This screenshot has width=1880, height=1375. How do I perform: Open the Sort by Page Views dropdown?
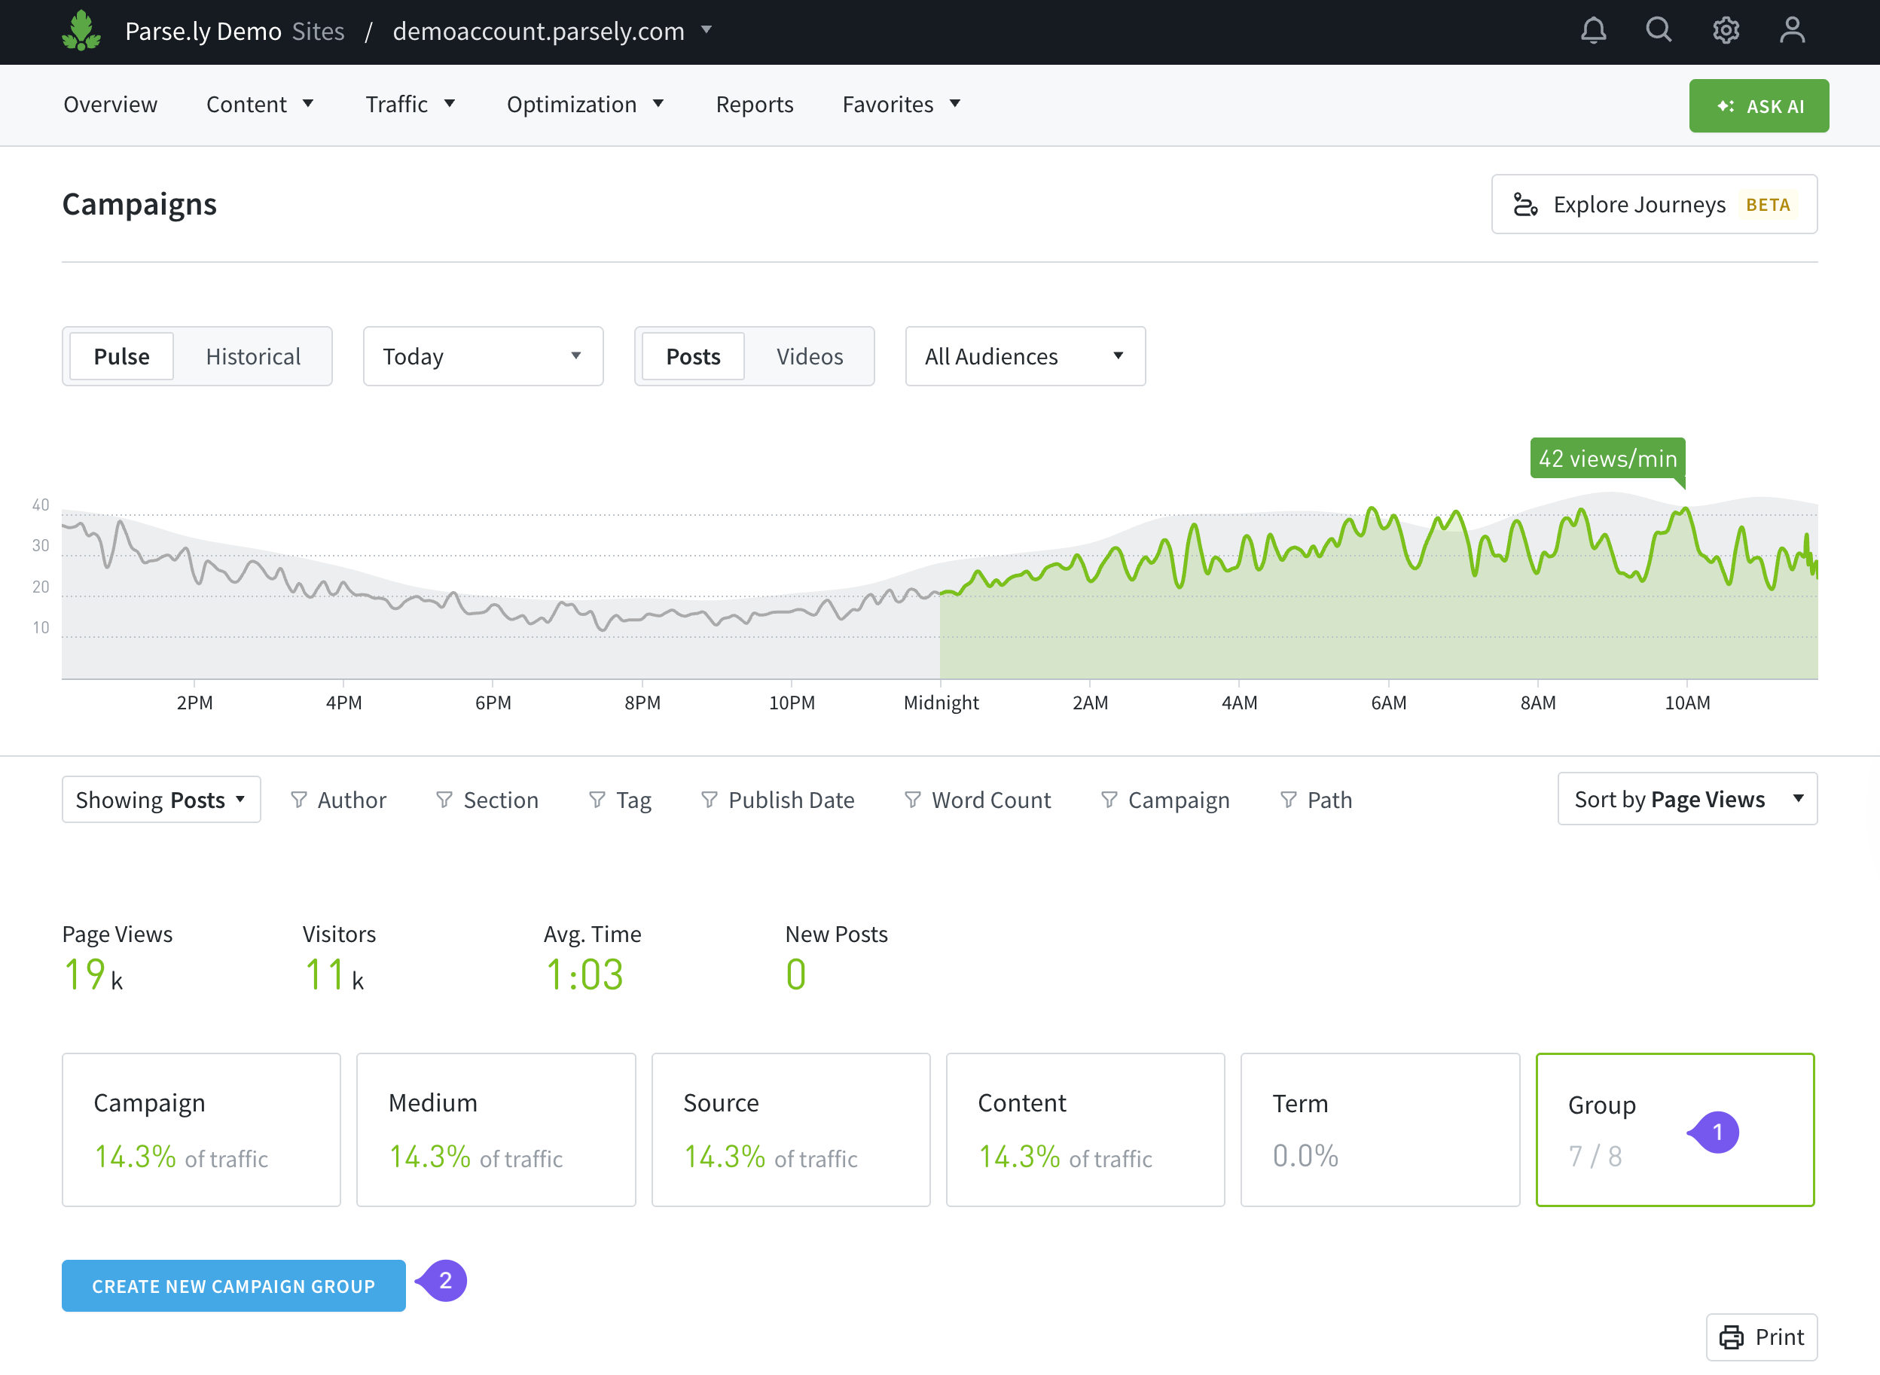(1687, 799)
